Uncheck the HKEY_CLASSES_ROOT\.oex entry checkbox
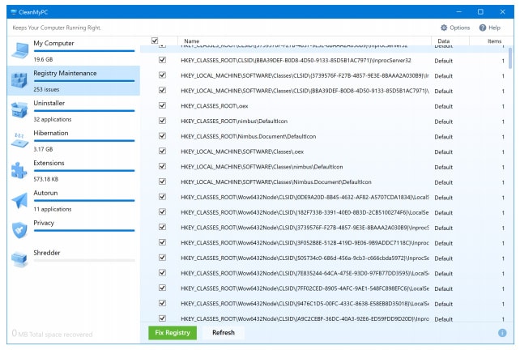The width and height of the screenshot is (520, 350). pos(162,105)
